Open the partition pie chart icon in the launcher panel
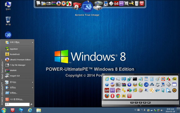Viewport: 180px width, 113px height. point(129,90)
